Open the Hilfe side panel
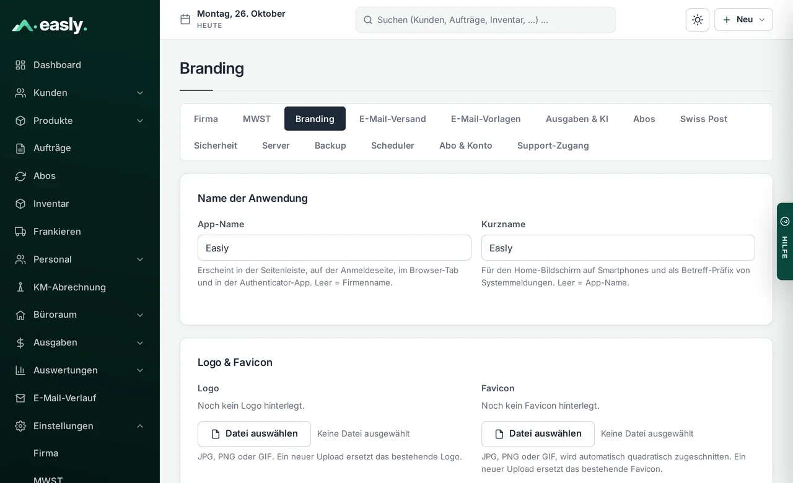Viewport: 793px width, 483px height. click(785, 241)
